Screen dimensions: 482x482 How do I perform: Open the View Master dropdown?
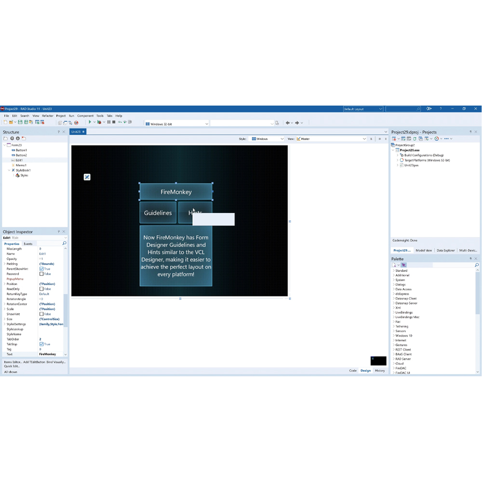(332, 139)
